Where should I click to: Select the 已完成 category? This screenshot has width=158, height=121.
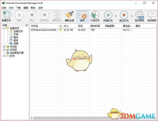(x=13, y=50)
